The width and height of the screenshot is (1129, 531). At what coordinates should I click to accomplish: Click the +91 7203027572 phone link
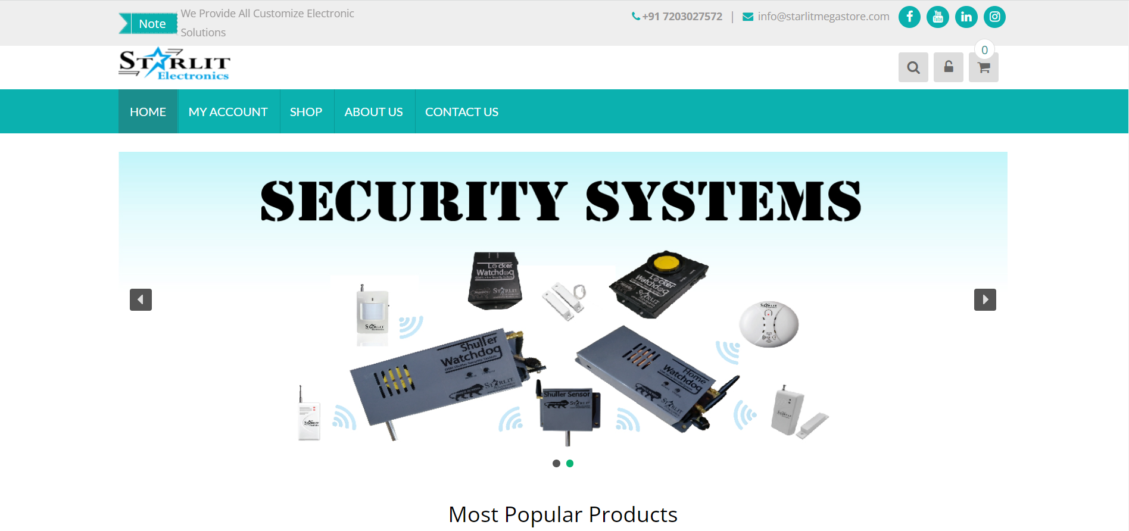(x=677, y=17)
